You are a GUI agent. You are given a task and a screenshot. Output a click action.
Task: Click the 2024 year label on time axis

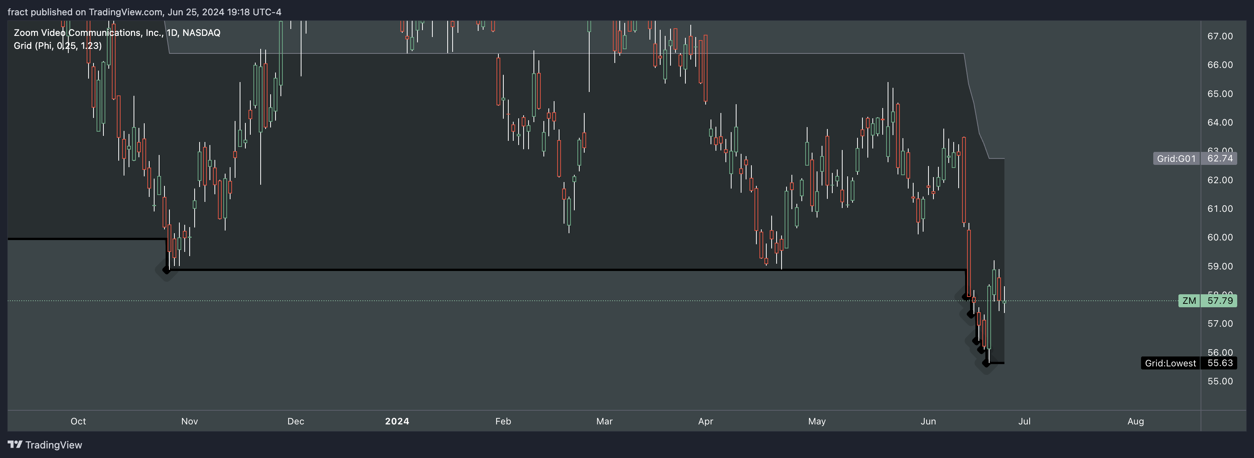pos(397,421)
